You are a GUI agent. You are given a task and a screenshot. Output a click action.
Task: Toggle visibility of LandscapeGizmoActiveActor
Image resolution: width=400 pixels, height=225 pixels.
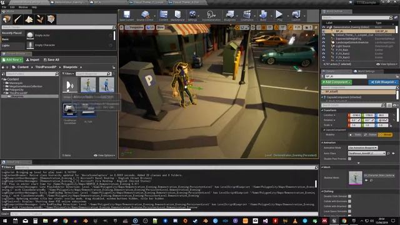pyautogui.click(x=324, y=42)
